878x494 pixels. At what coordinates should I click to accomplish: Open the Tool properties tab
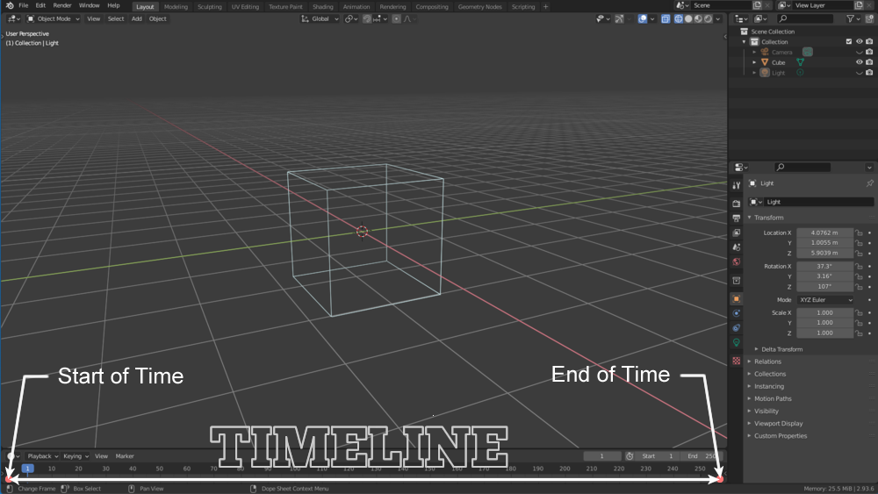[x=737, y=185]
